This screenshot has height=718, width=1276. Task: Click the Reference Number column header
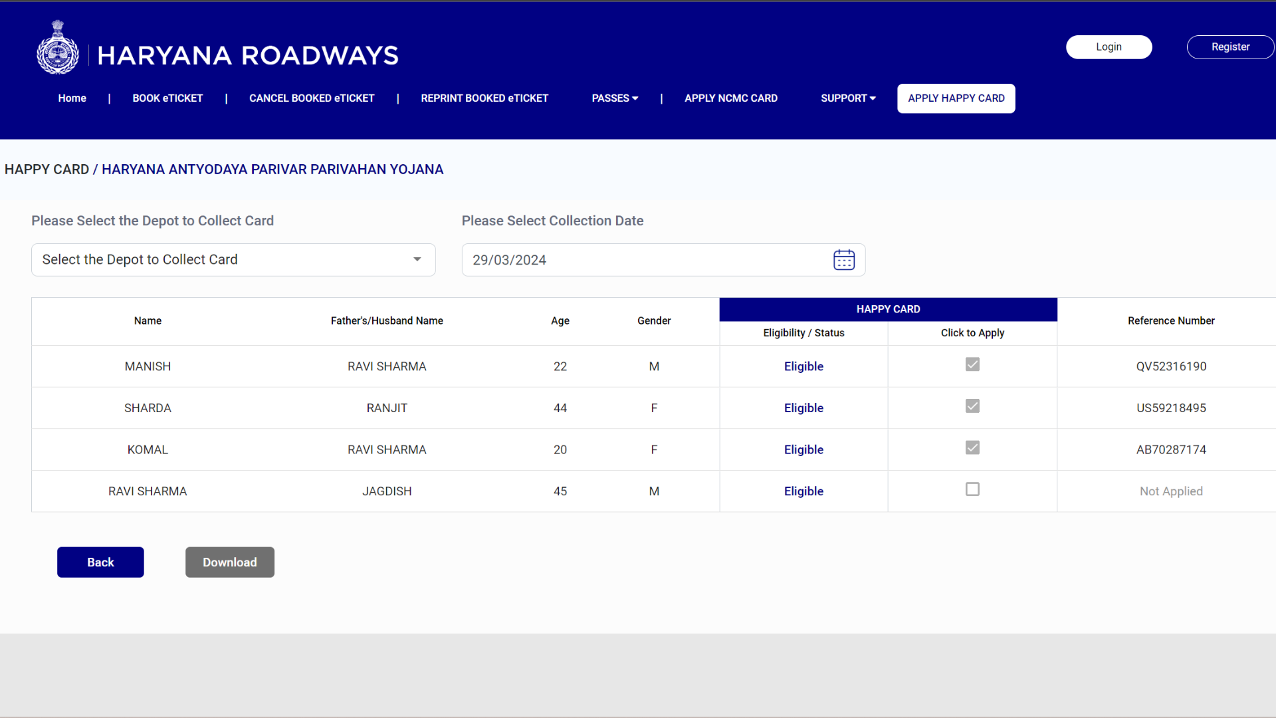1171,321
